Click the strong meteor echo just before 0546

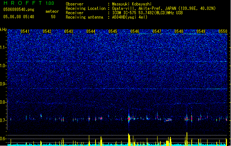129,118
